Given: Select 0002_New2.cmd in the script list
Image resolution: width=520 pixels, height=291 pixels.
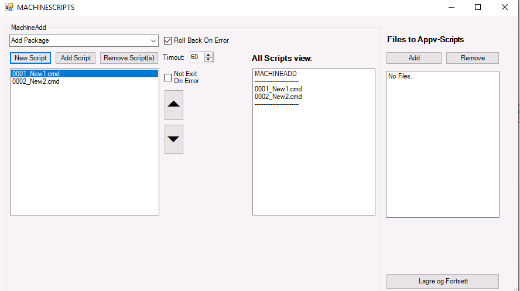Looking at the screenshot, I should 36,81.
